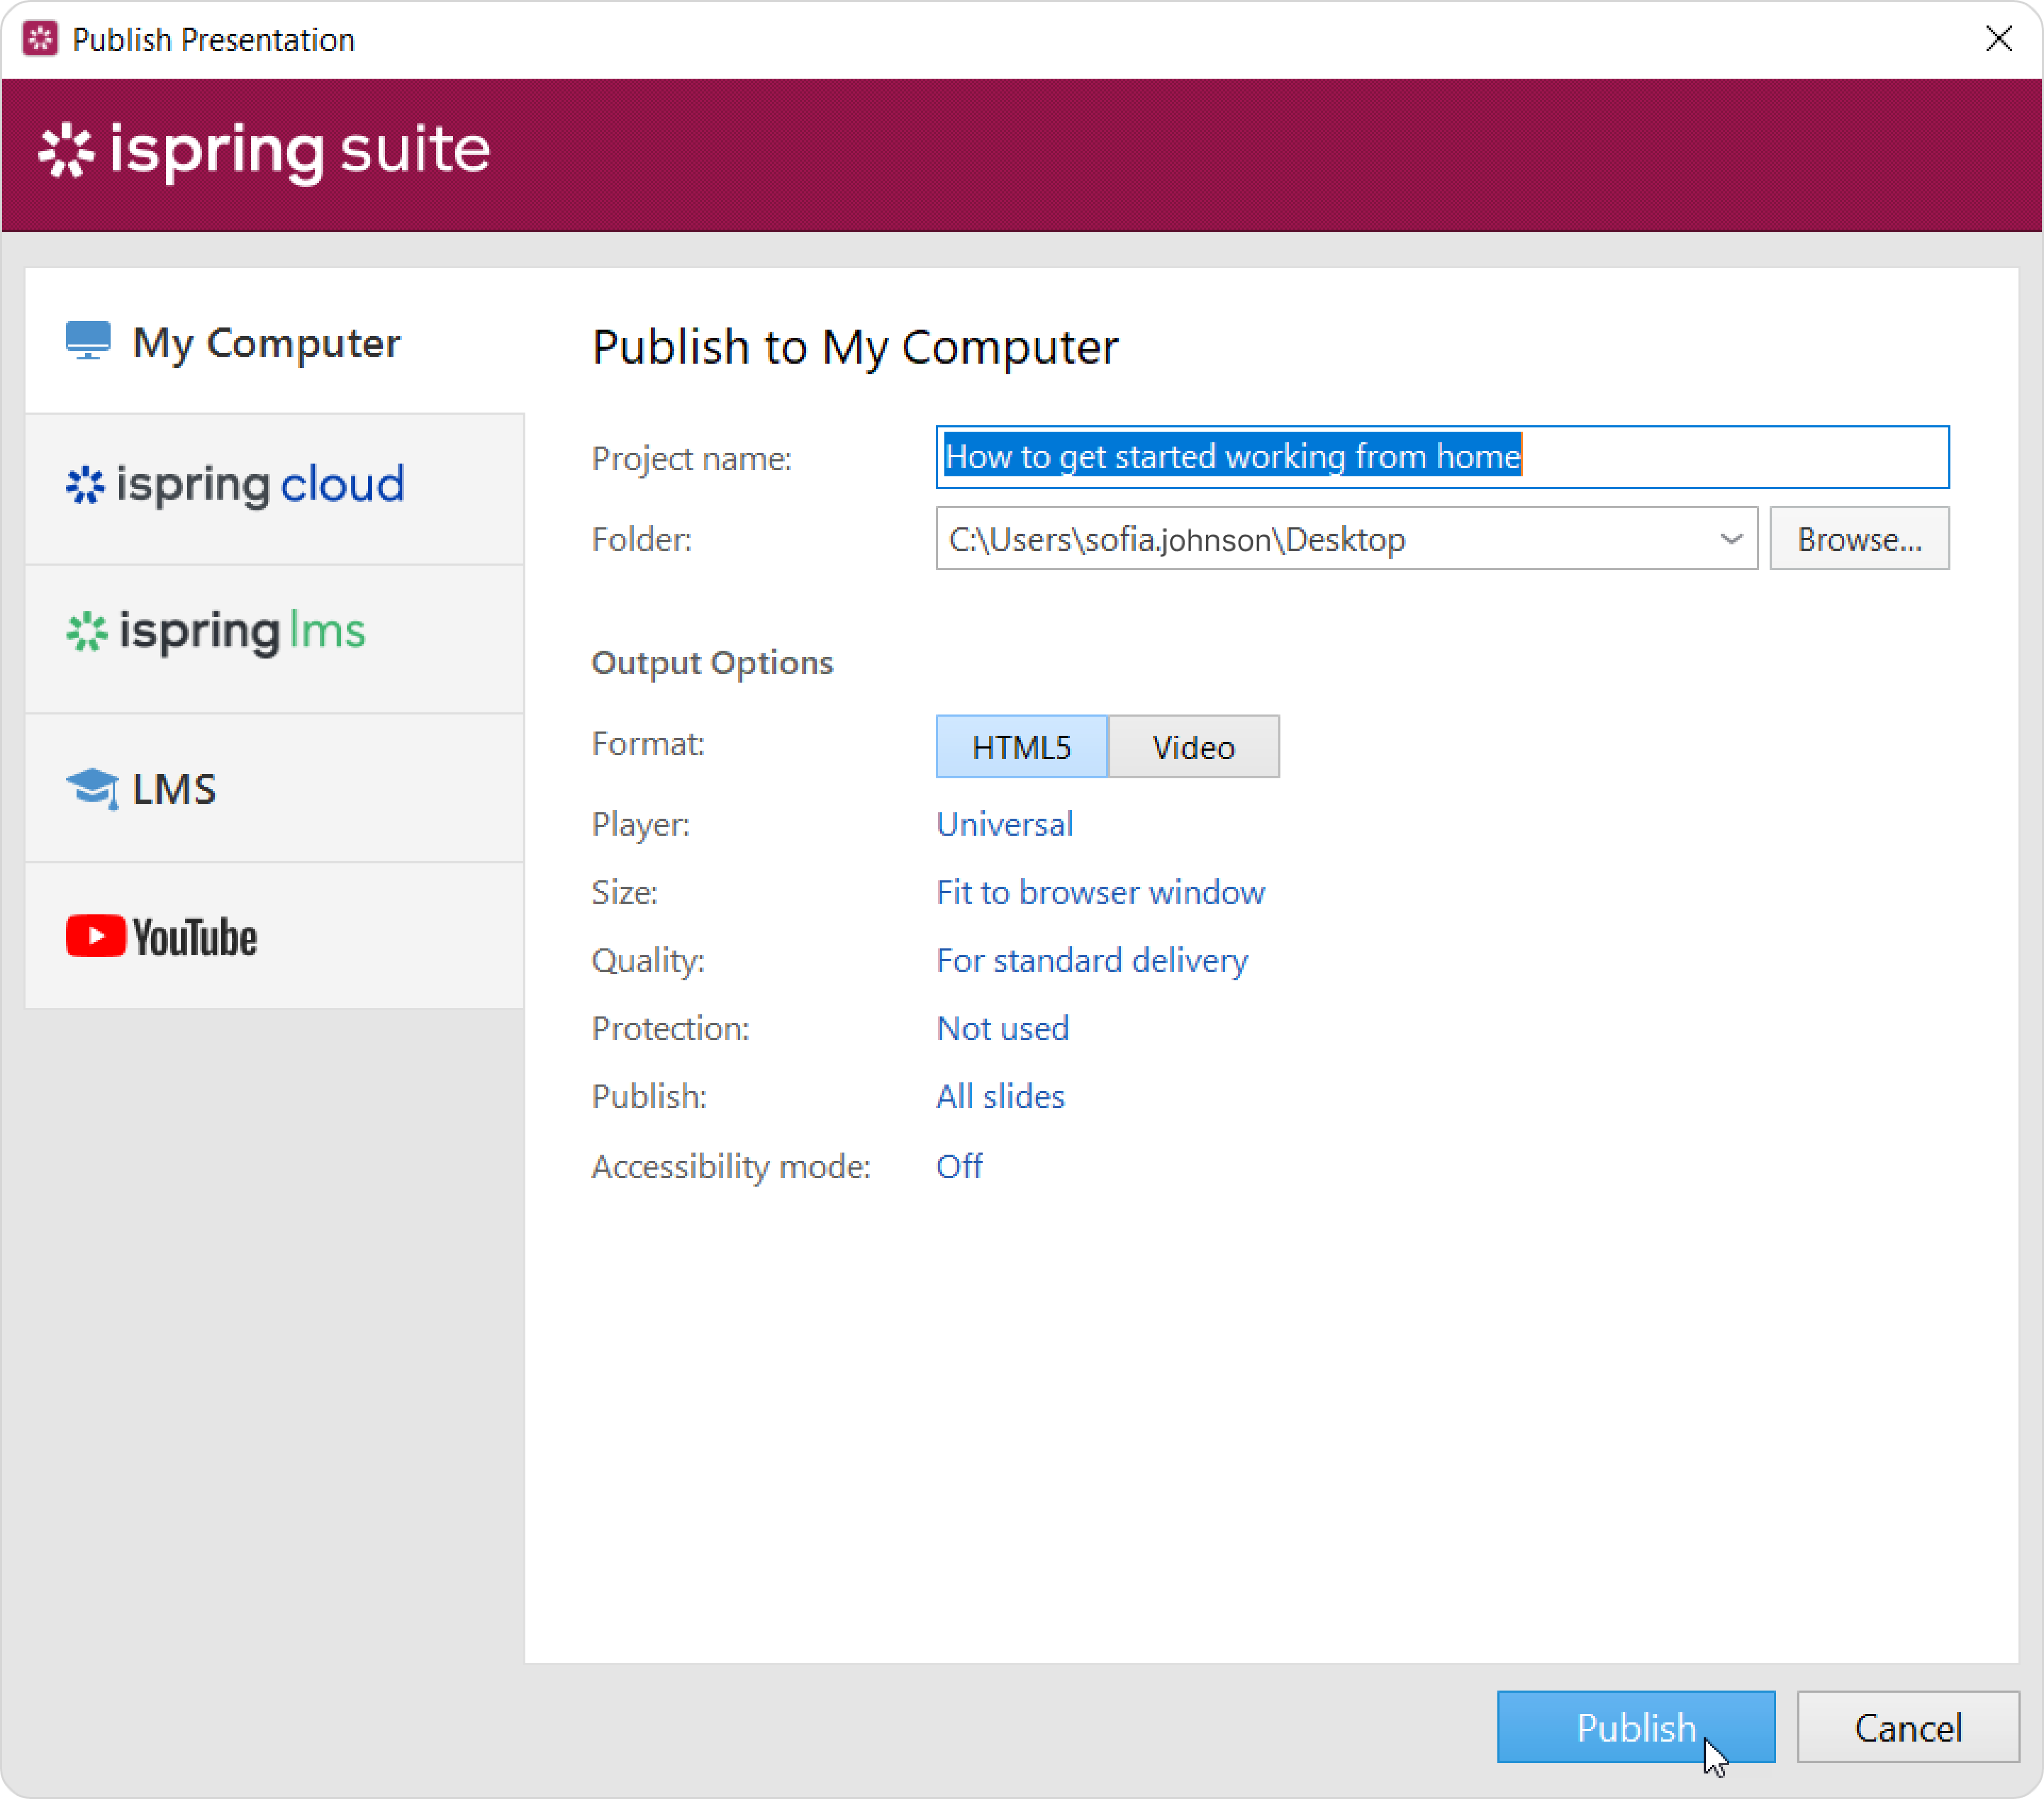Edit the For standard delivery quality link
The image size is (2044, 1799).
[x=1092, y=960]
